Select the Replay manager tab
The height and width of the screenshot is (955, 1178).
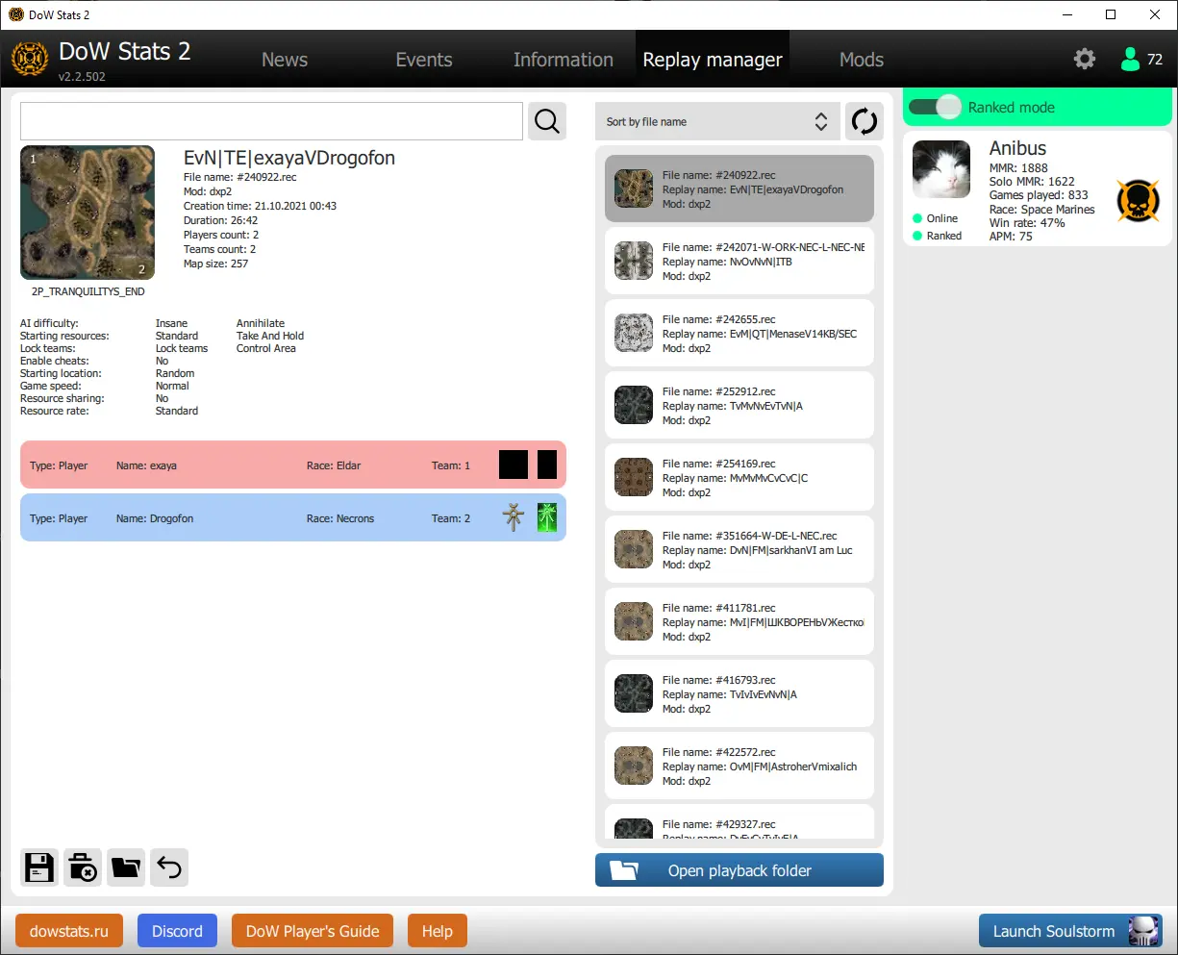pyautogui.click(x=713, y=60)
